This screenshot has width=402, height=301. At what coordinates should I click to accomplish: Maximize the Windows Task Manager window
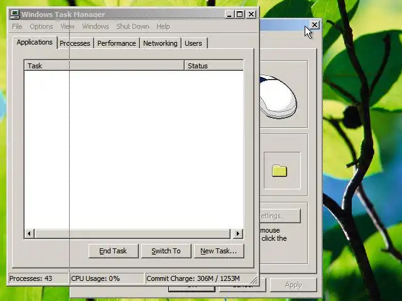coord(240,14)
